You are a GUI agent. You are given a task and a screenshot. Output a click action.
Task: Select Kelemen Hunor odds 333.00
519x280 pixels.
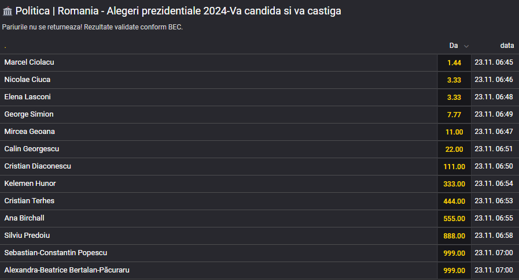click(454, 184)
